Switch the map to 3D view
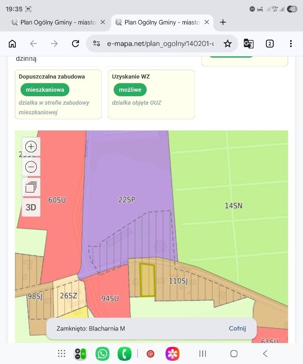The width and height of the screenshot is (303, 364). coord(31,207)
